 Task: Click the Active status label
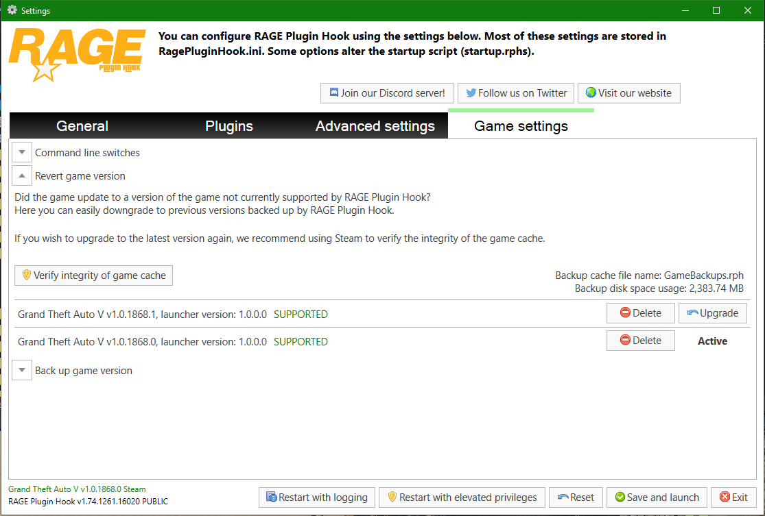(712, 341)
